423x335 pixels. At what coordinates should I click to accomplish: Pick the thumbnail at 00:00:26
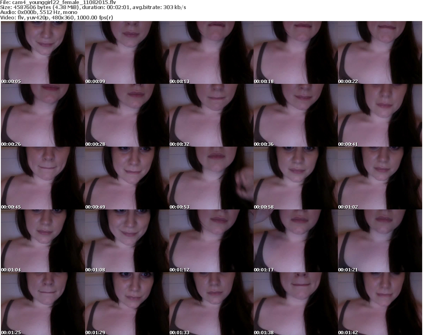[x=43, y=115]
